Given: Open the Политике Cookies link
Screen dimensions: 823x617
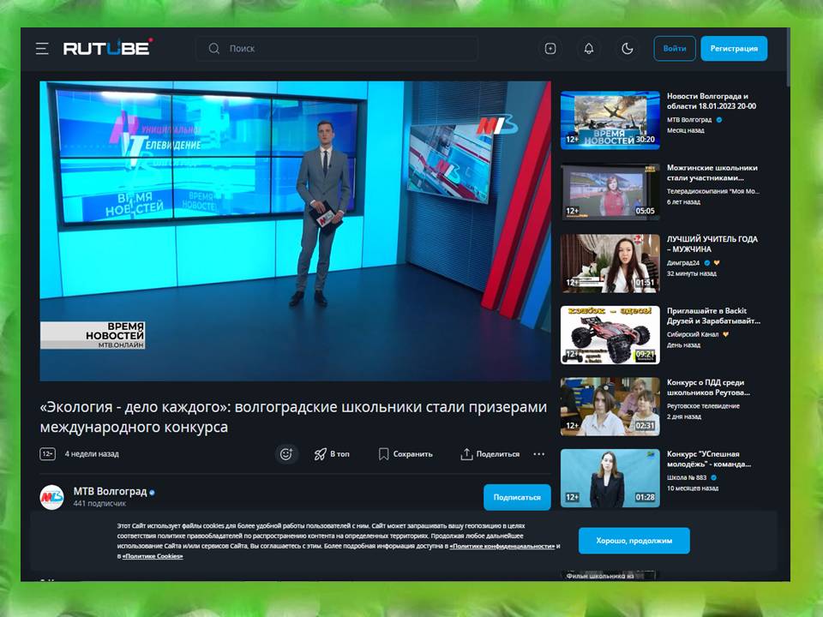Looking at the screenshot, I should (153, 556).
